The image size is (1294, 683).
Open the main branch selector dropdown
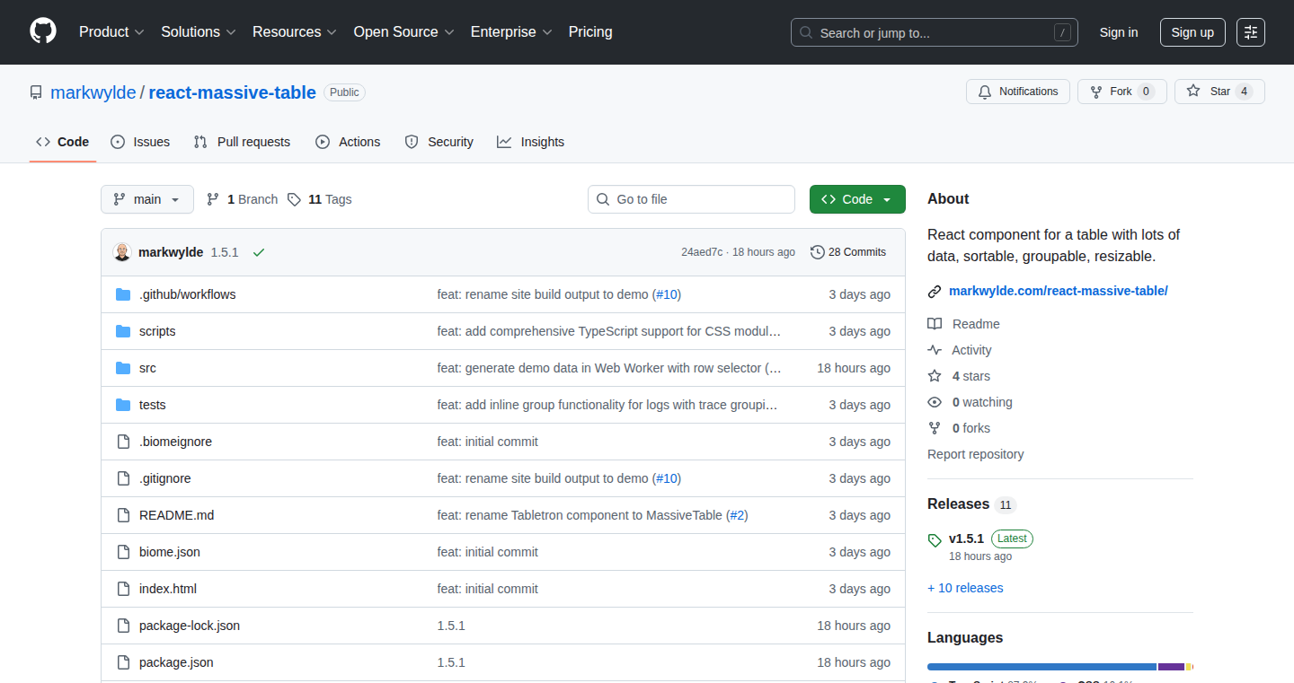coord(147,199)
